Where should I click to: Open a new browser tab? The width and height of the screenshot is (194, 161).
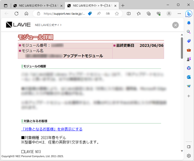[x=123, y=5]
